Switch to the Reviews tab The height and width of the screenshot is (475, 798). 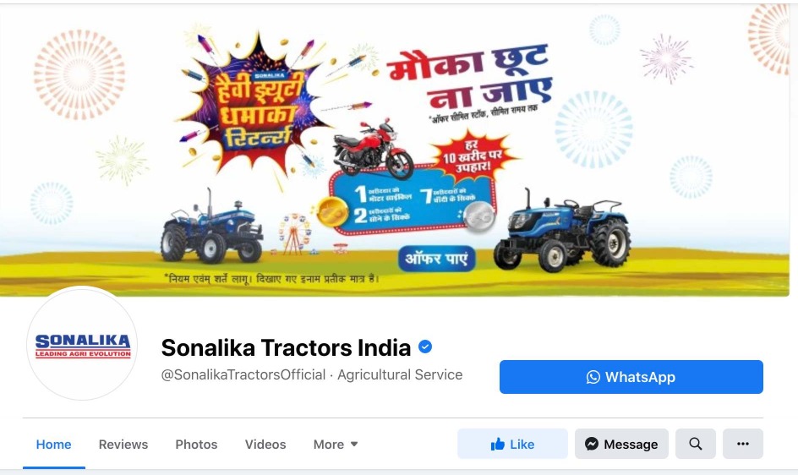pyautogui.click(x=123, y=445)
